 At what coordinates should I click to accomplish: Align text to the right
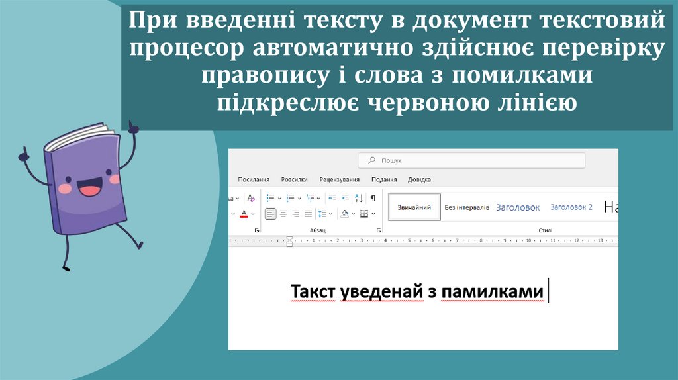[296, 214]
